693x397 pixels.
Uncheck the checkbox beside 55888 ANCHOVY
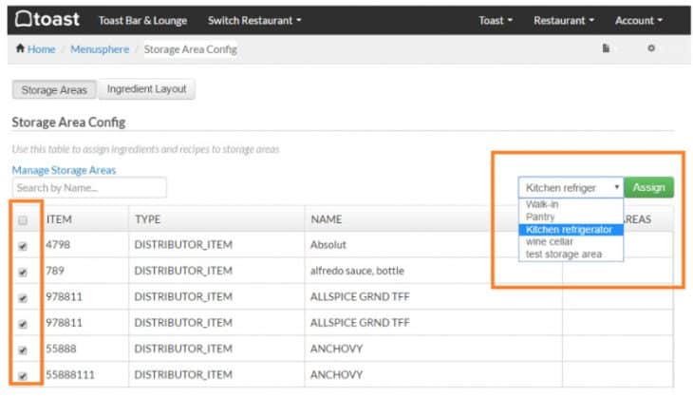(23, 350)
